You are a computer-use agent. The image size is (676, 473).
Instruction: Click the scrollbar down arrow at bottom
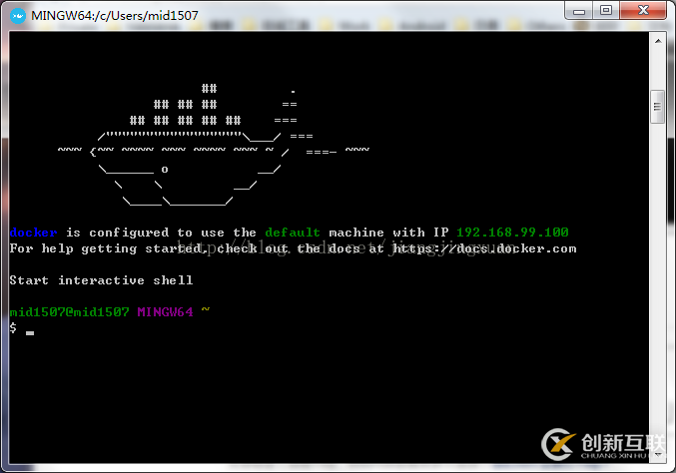tap(658, 455)
